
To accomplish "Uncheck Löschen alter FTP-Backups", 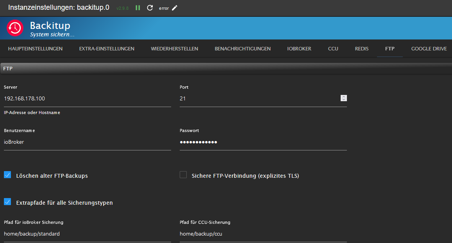I will (x=7, y=175).
